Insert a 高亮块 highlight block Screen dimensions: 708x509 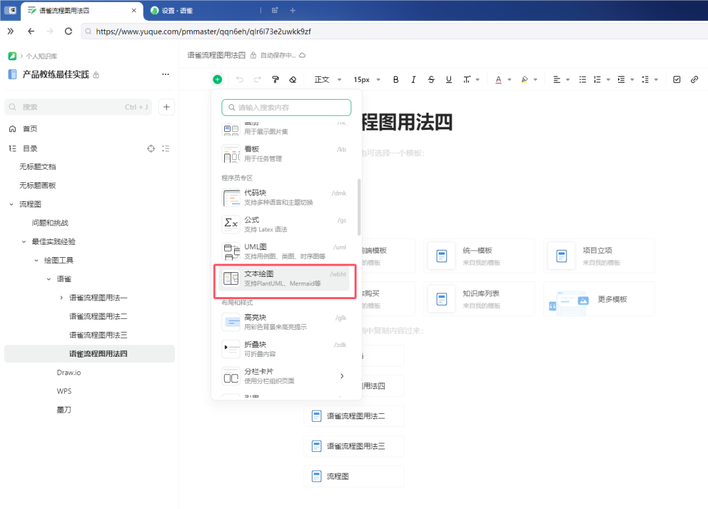click(x=284, y=322)
